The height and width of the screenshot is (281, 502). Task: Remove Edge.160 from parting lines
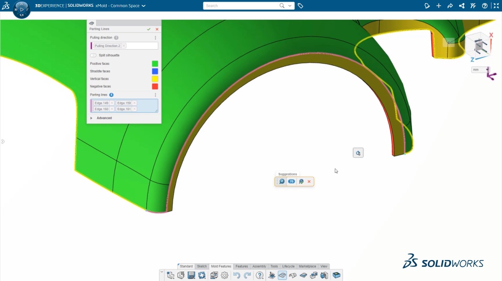(112, 109)
